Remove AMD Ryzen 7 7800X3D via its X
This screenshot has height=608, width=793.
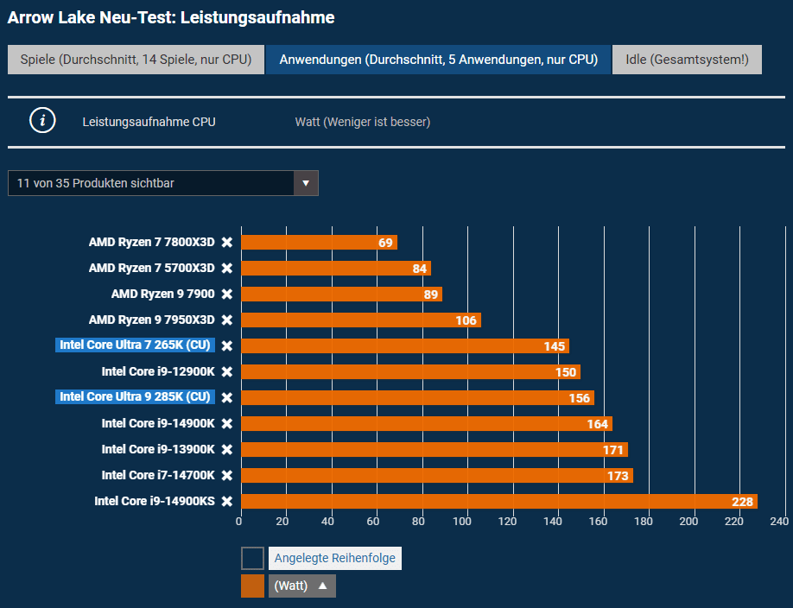227,243
